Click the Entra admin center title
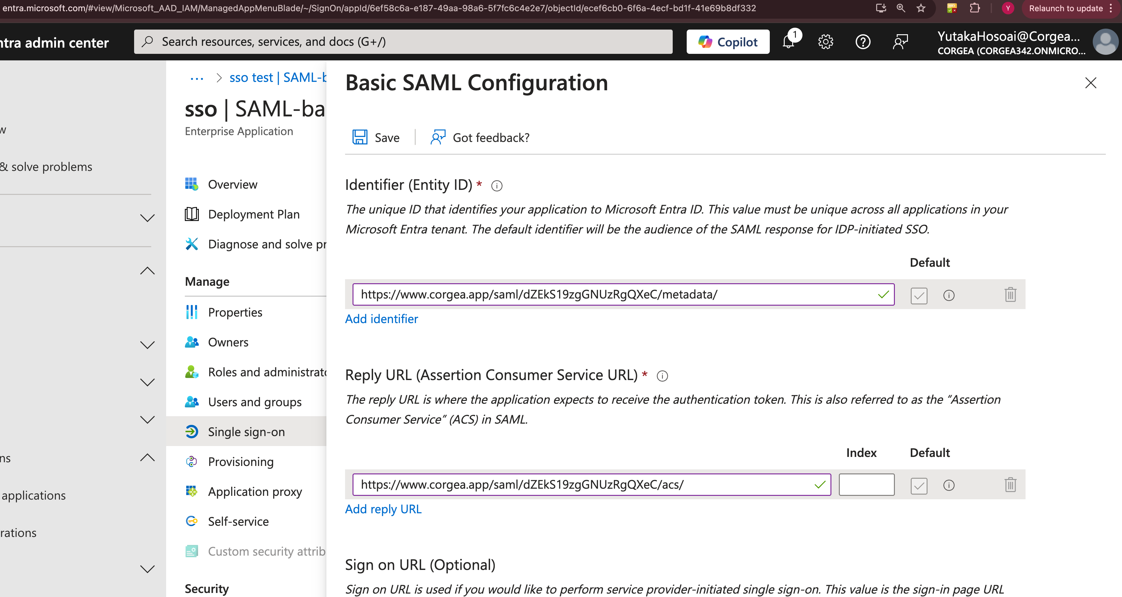Screen dimensions: 1122x597 pos(54,43)
